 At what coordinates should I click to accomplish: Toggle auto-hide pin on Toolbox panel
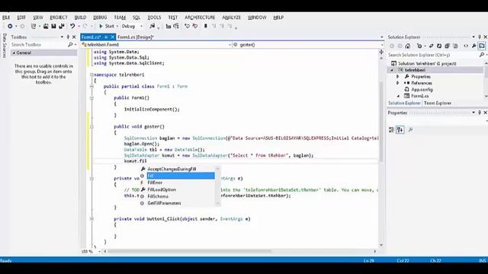click(68, 37)
